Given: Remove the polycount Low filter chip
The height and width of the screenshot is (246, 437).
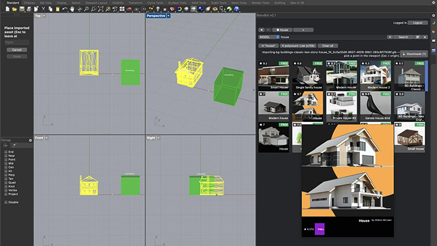Looking at the screenshot, I should tap(298, 46).
